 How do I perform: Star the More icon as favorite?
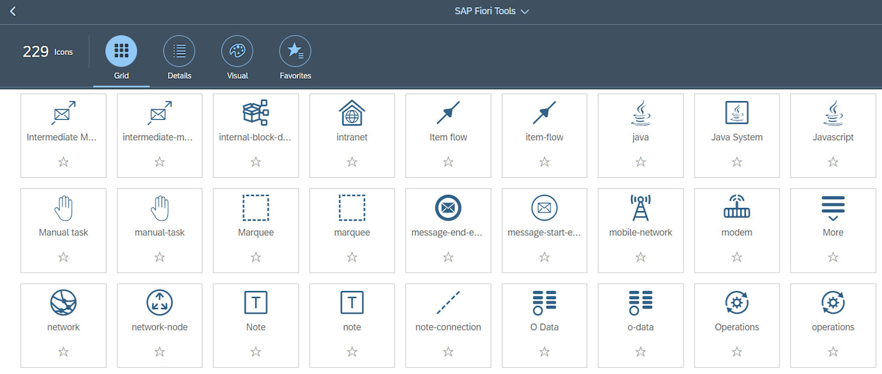click(x=833, y=257)
